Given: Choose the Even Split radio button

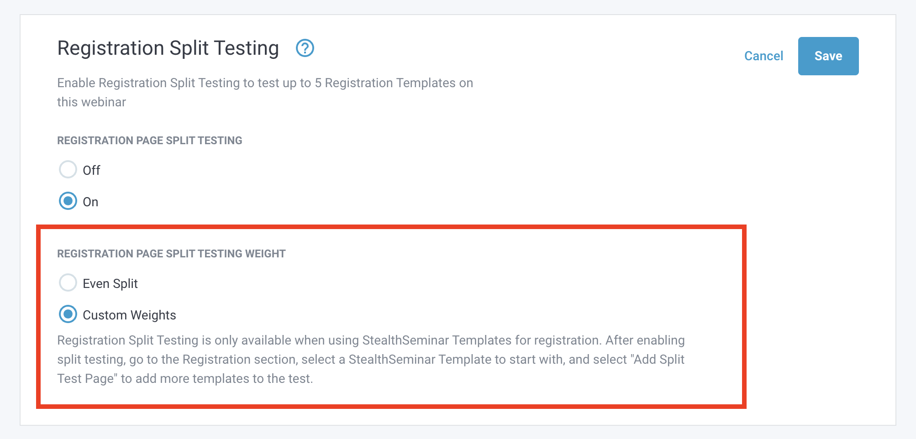Looking at the screenshot, I should [68, 283].
